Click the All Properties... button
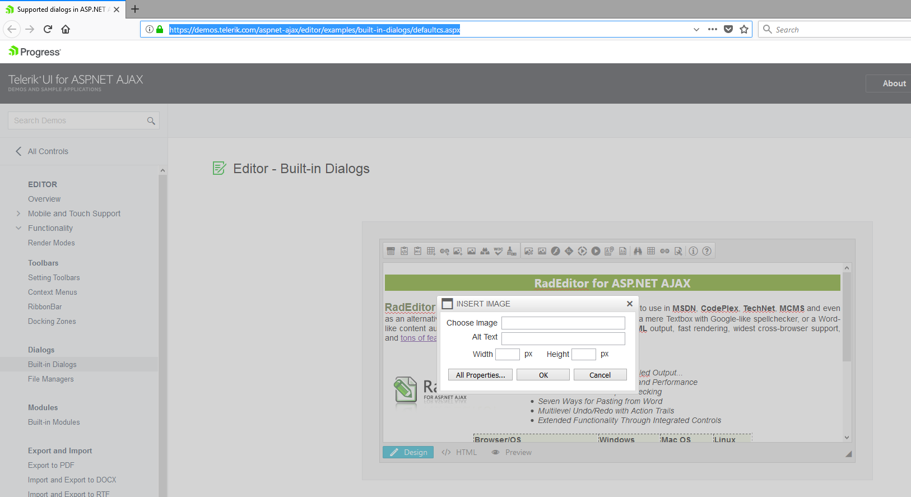This screenshot has height=497, width=911. (x=481, y=375)
